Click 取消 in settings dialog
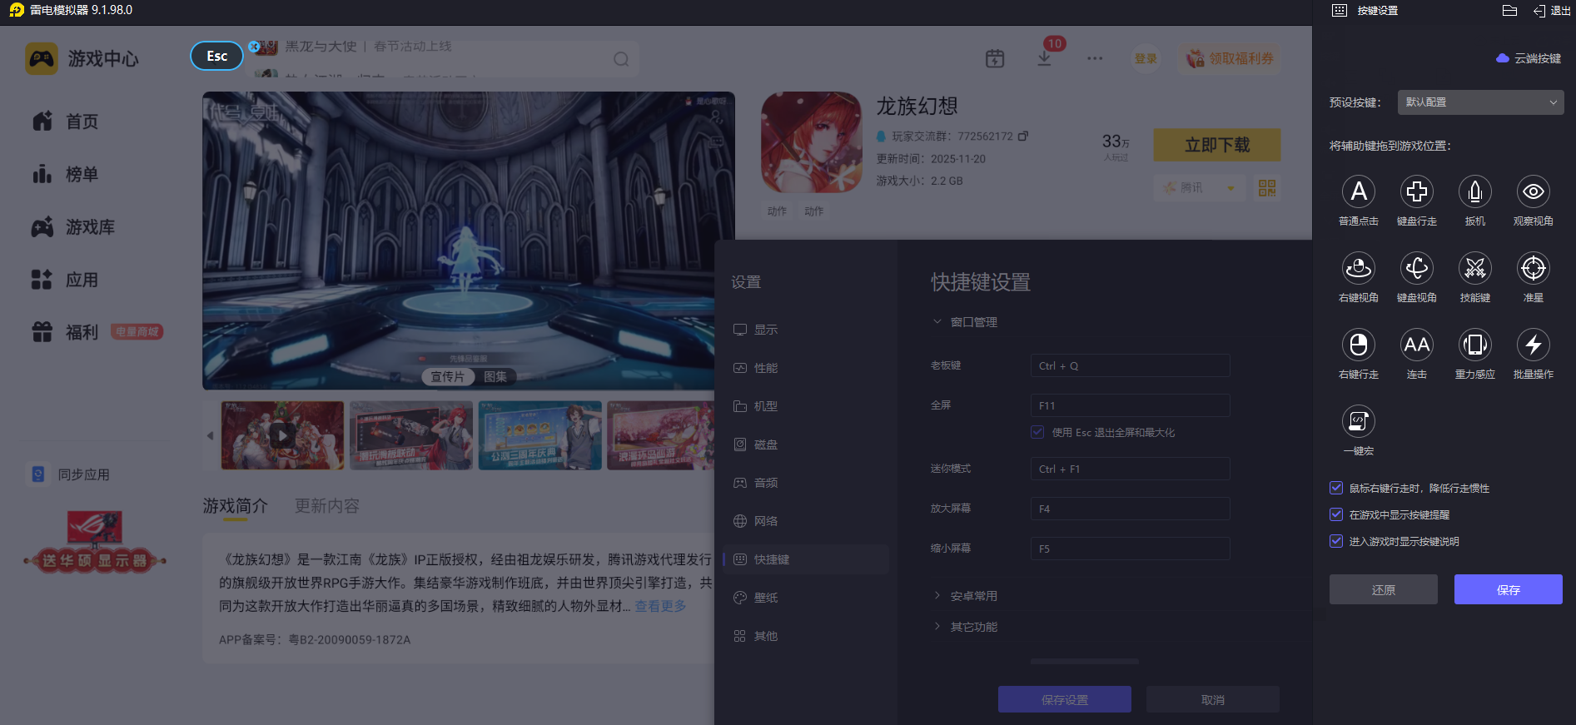The height and width of the screenshot is (725, 1576). point(1213,700)
